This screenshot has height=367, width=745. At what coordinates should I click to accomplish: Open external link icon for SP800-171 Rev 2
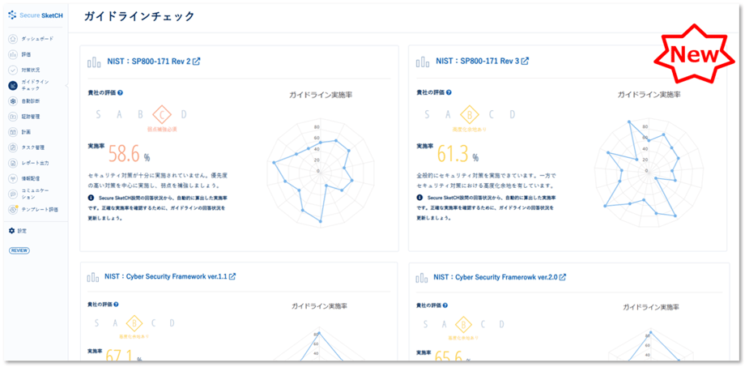tap(196, 62)
